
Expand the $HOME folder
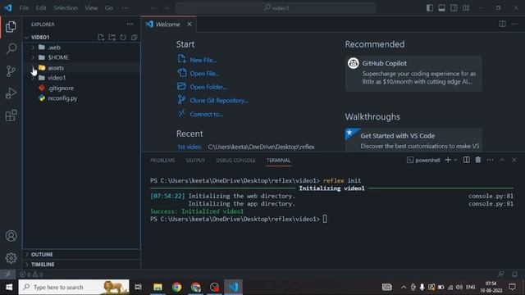81,57
